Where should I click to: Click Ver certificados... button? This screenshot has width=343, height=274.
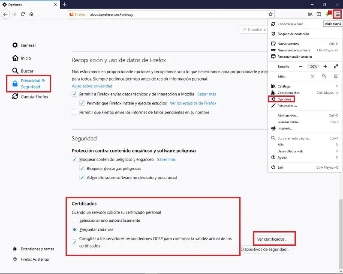pyautogui.click(x=272, y=239)
